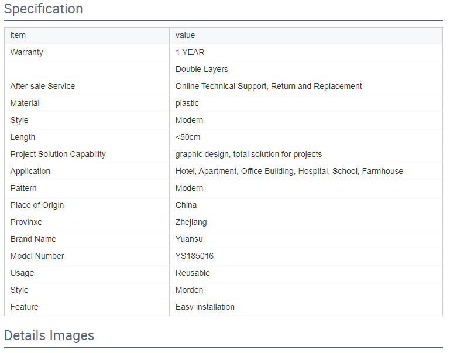Click the Length row label

click(x=23, y=137)
